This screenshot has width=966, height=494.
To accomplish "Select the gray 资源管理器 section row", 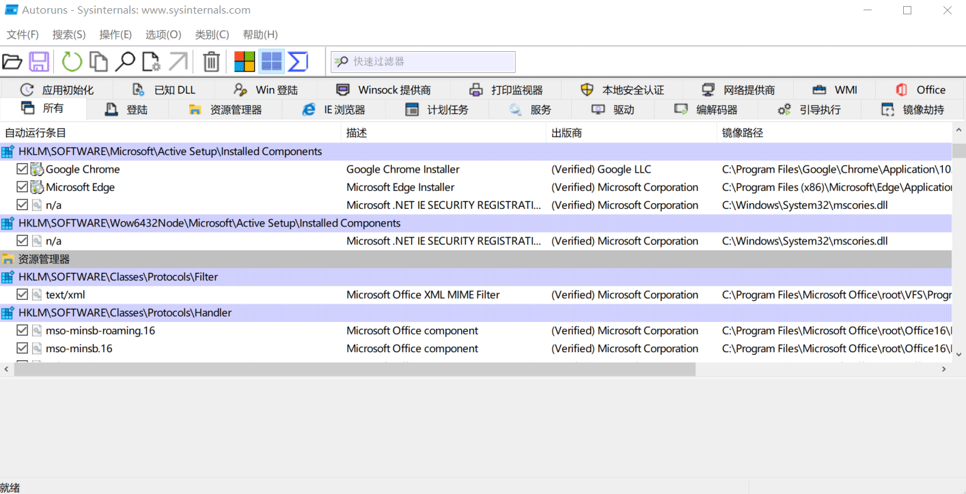I will [x=475, y=259].
